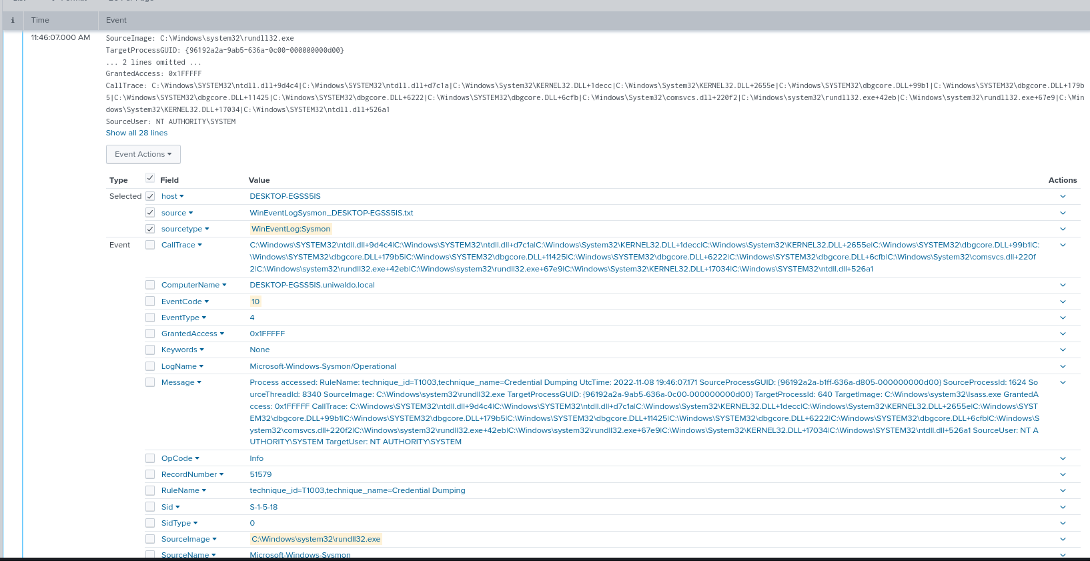This screenshot has height=561, width=1090.
Task: Enable the OpCode field checkbox
Action: tap(150, 458)
